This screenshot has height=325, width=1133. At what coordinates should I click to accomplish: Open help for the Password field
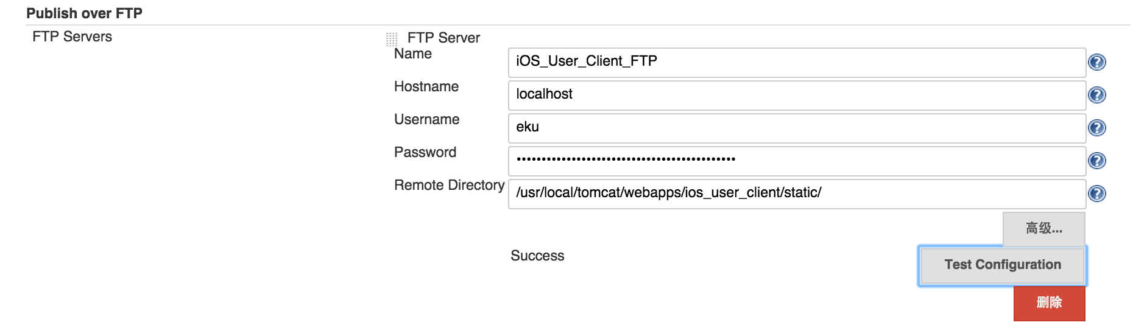(x=1096, y=161)
